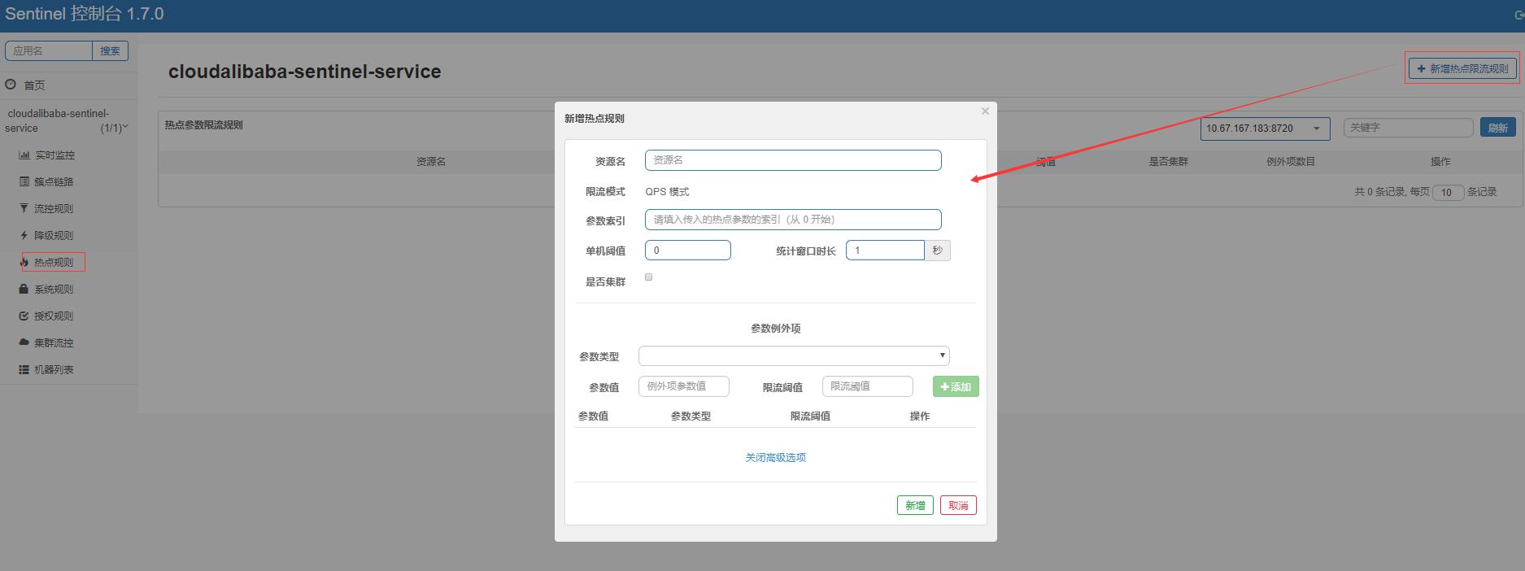Click the check-square icon for 授权规则
This screenshot has height=571, width=1525.
(24, 316)
